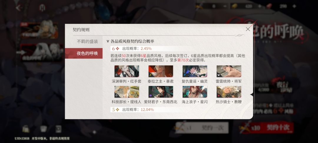
Task: Open the 深渊审判·红手套 thumbnail
Action: tap(127, 71)
